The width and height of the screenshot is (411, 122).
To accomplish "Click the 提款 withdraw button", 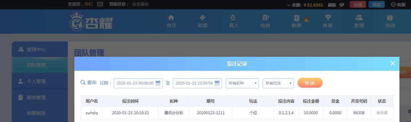I will click(x=377, y=5).
